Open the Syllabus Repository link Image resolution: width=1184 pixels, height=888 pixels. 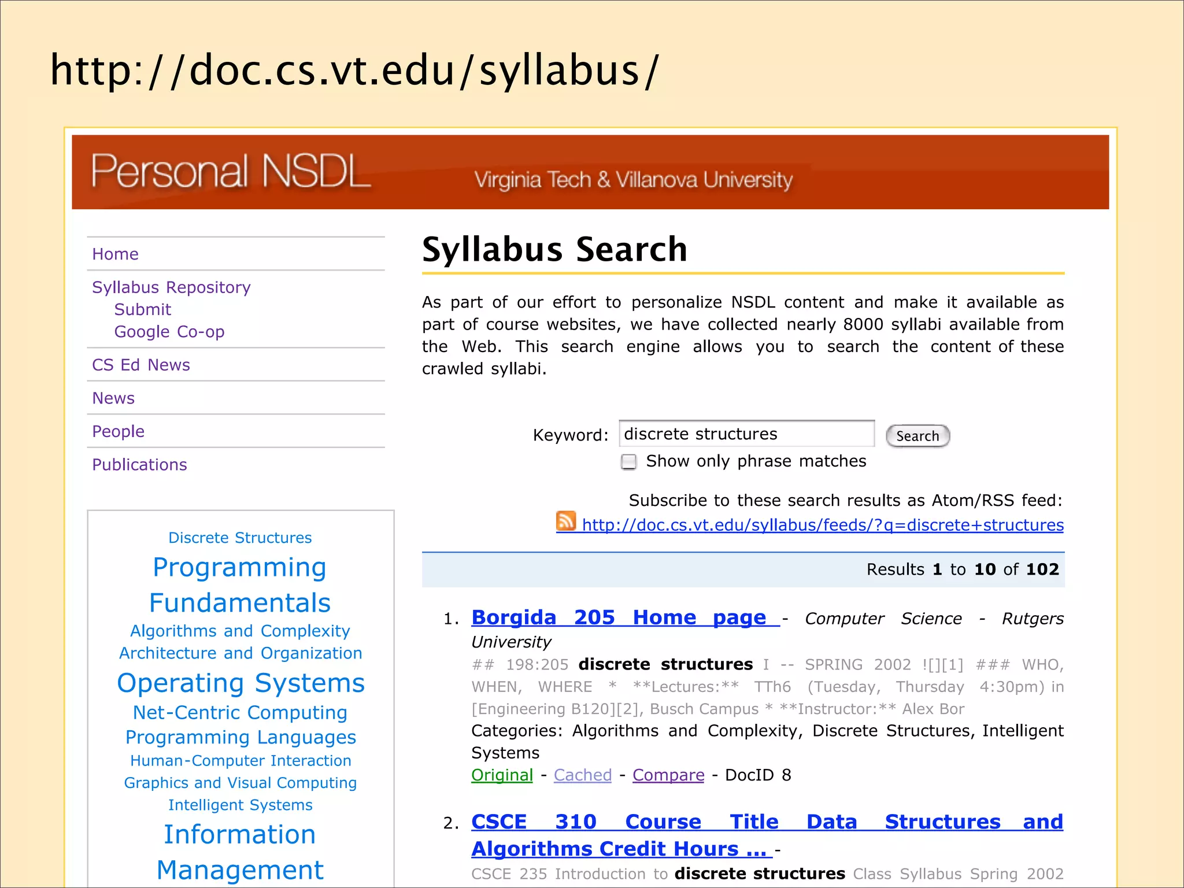[171, 287]
